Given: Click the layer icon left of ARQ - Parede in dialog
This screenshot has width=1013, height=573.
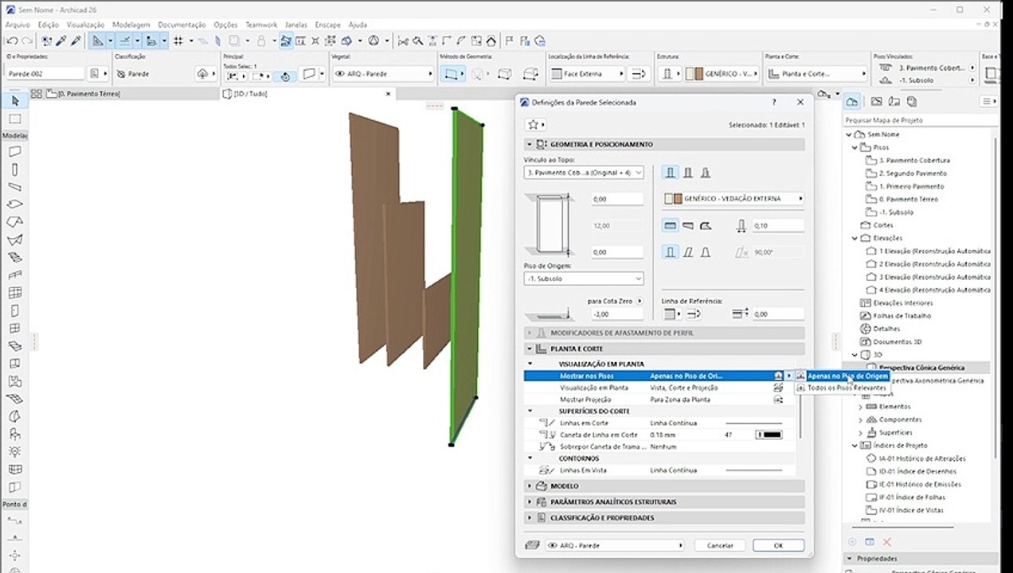Looking at the screenshot, I should coord(533,546).
